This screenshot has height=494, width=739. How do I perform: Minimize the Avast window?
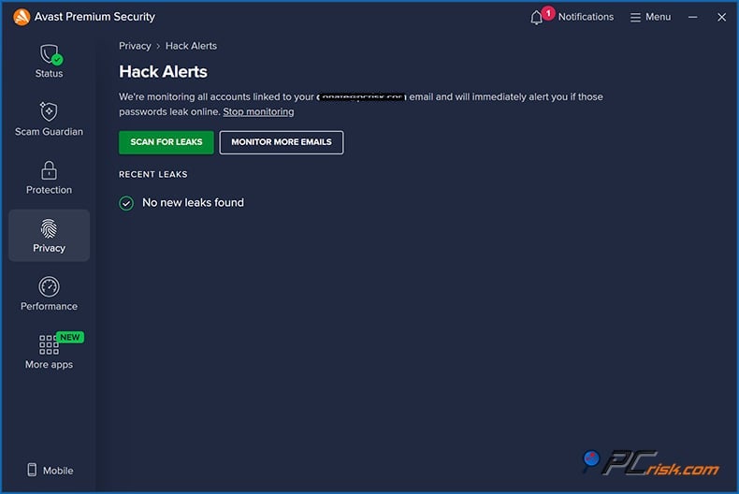tap(693, 17)
